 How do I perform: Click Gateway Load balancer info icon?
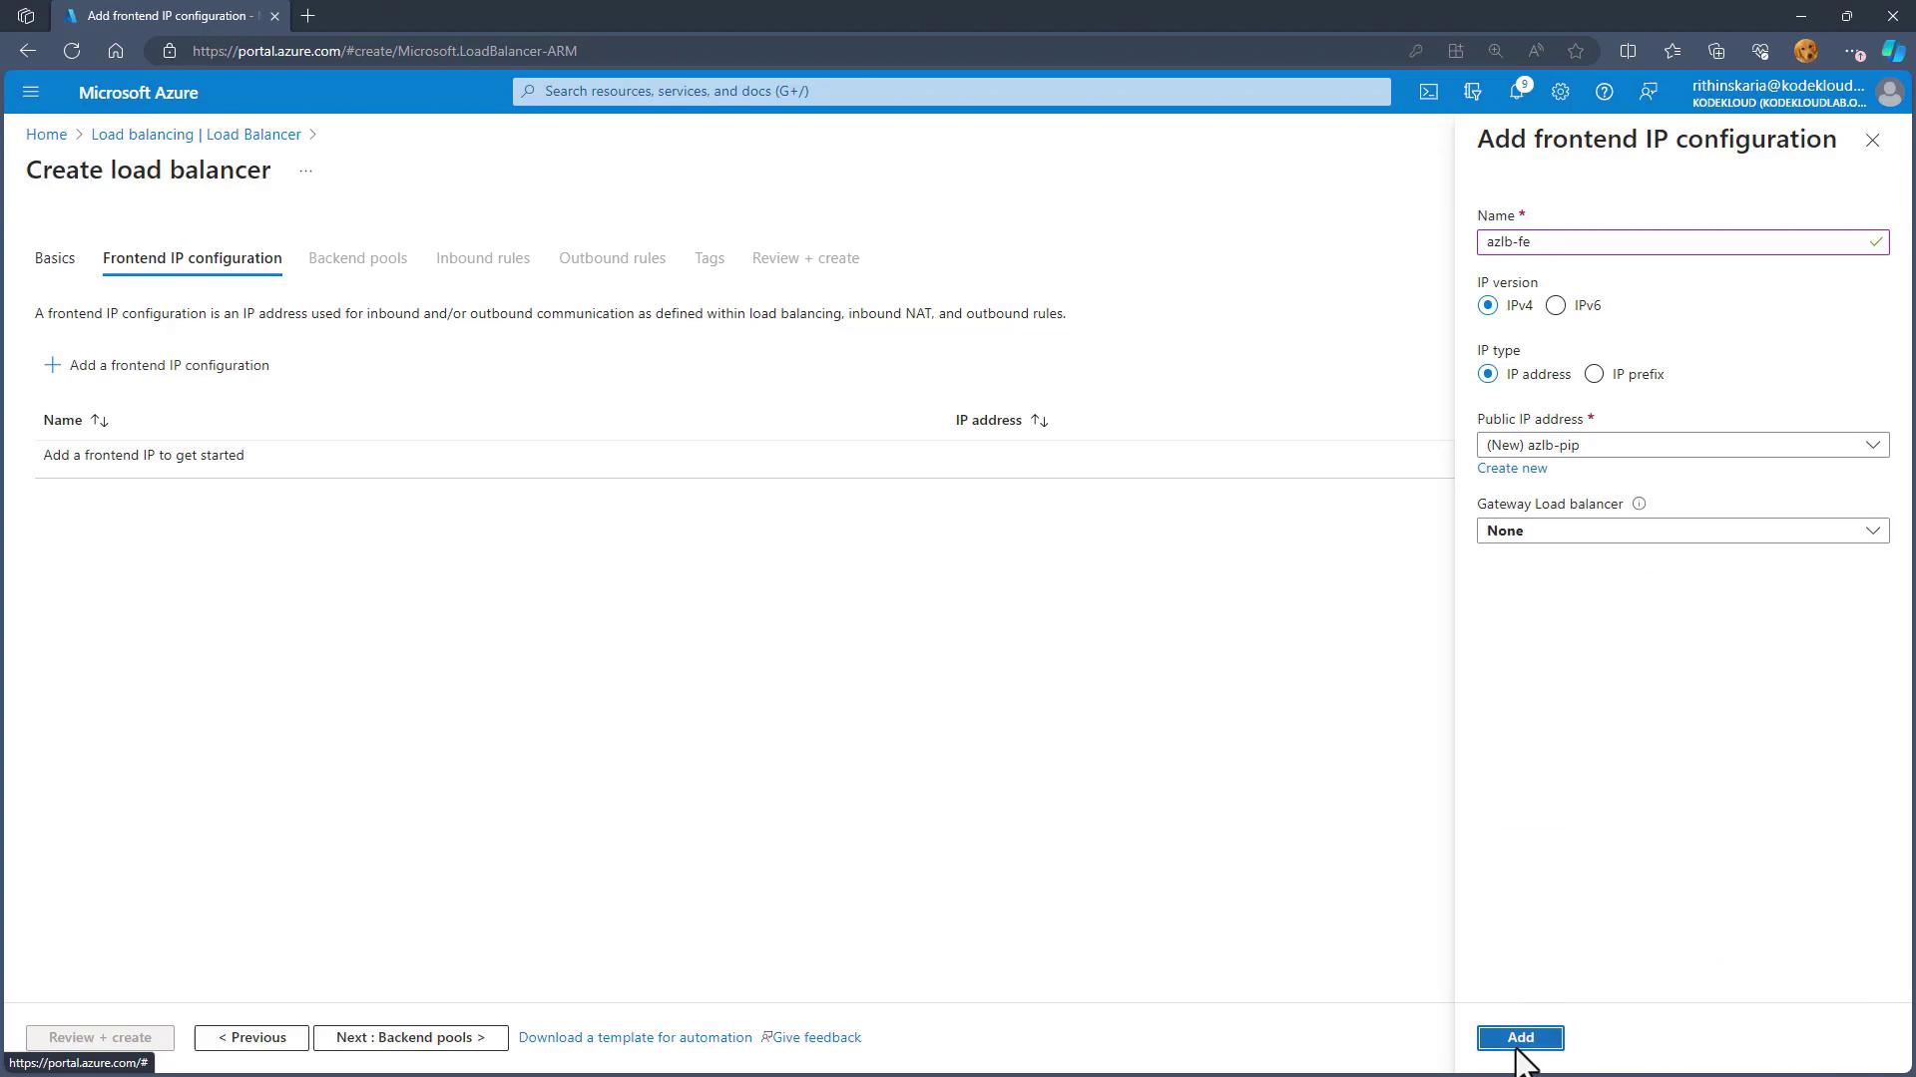coord(1639,504)
